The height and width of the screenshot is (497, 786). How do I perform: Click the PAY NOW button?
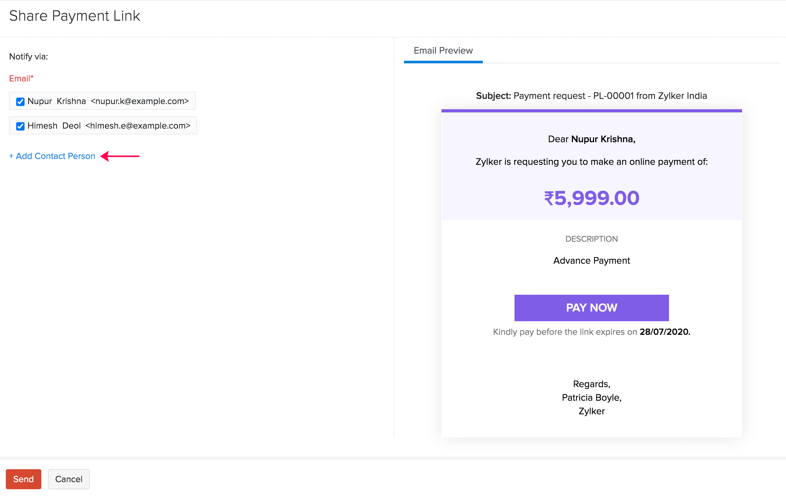pyautogui.click(x=591, y=307)
